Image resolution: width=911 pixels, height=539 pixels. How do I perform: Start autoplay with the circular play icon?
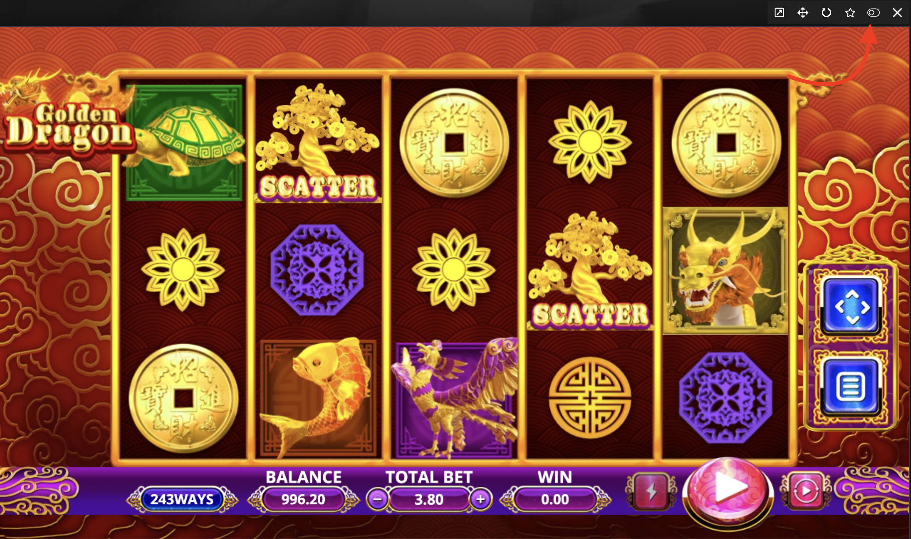coord(806,491)
